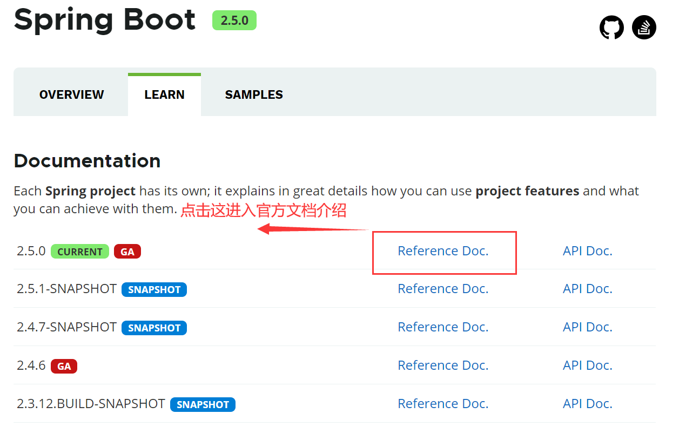Open API Doc. for 2.4.7-SNAPSHOT
This screenshot has width=679, height=427.
(x=588, y=327)
